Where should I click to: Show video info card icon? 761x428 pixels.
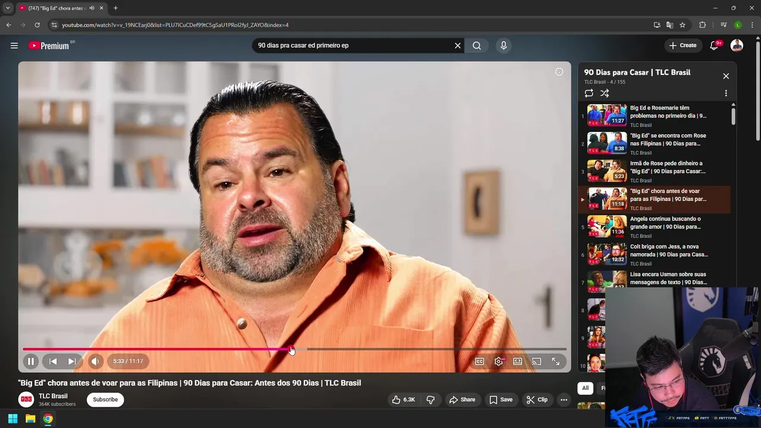(x=559, y=72)
